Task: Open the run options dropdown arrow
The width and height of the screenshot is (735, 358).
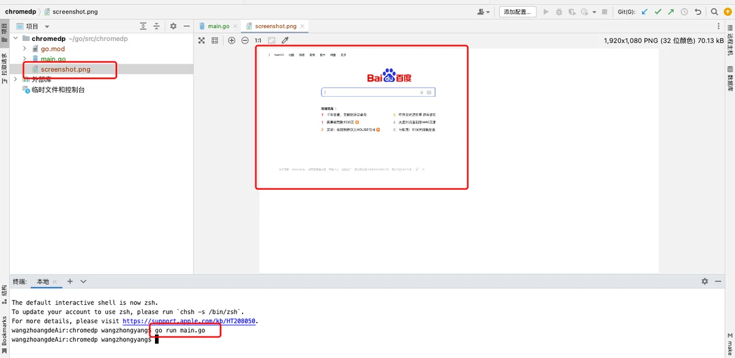Action: (x=594, y=12)
